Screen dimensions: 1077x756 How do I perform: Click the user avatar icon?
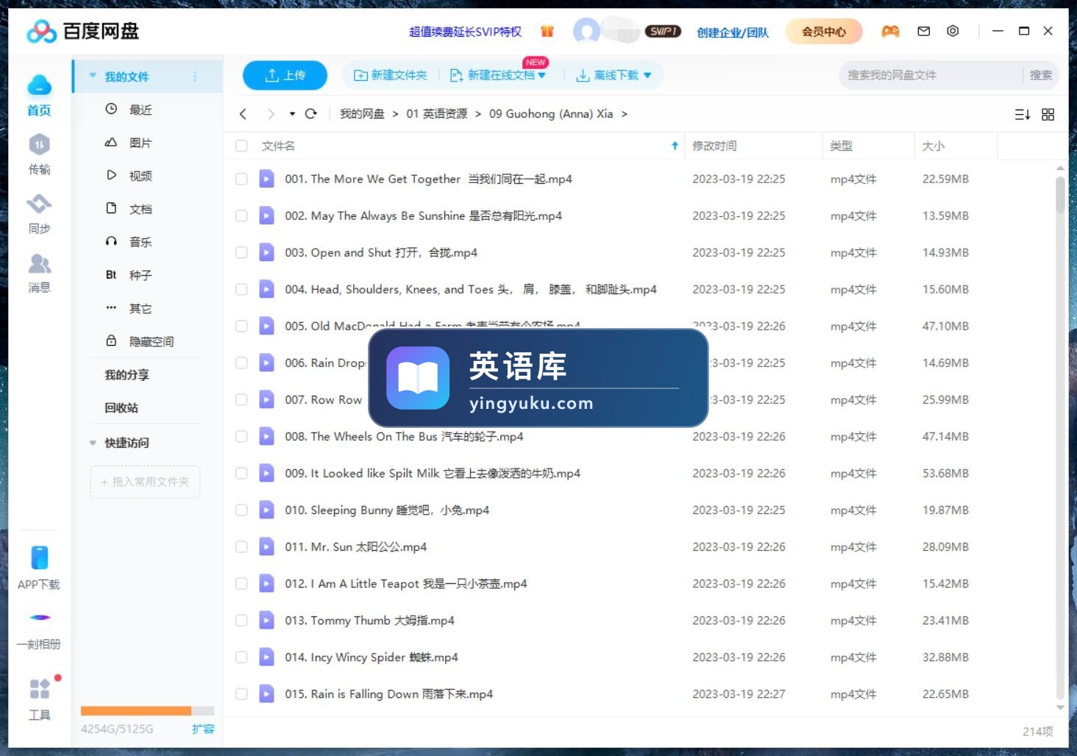pyautogui.click(x=586, y=32)
